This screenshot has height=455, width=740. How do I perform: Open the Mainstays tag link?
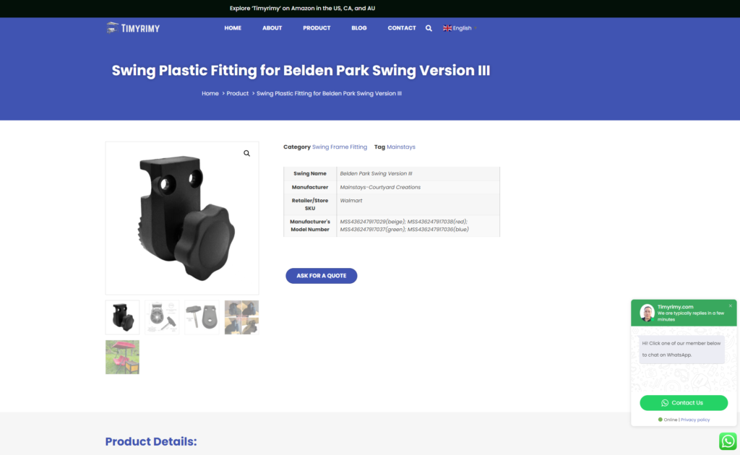[400, 147]
